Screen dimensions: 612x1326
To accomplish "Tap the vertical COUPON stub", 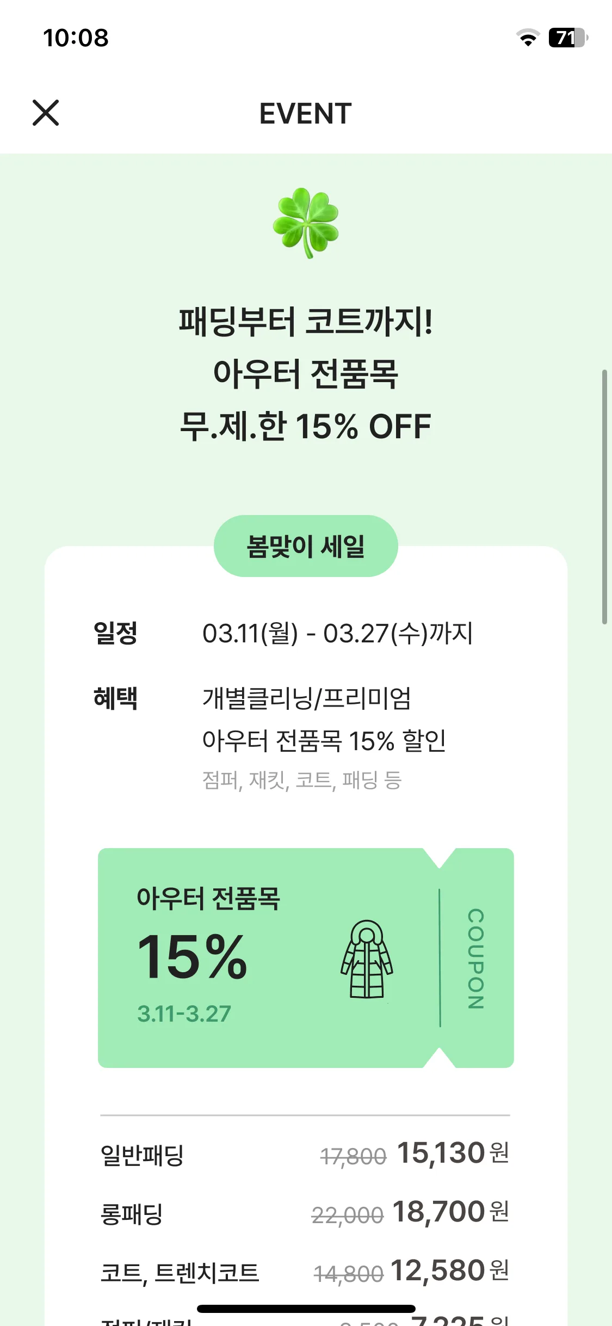I will click(x=476, y=958).
